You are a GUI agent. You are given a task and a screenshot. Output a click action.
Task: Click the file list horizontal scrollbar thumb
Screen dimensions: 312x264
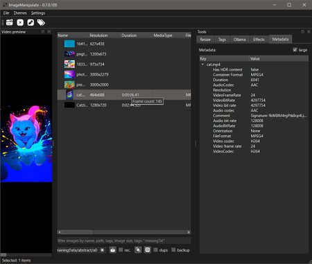click(x=77, y=232)
